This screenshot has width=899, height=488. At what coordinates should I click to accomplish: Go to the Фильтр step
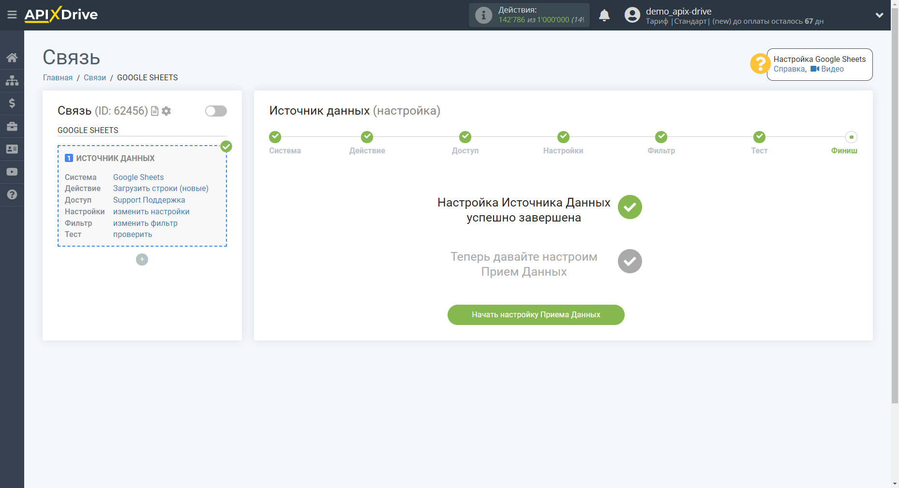click(x=661, y=137)
